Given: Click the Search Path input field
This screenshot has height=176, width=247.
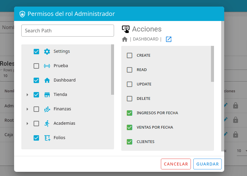Looking at the screenshot, I should [68, 31].
